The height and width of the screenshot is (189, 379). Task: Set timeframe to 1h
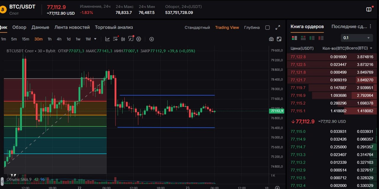pos(49,39)
